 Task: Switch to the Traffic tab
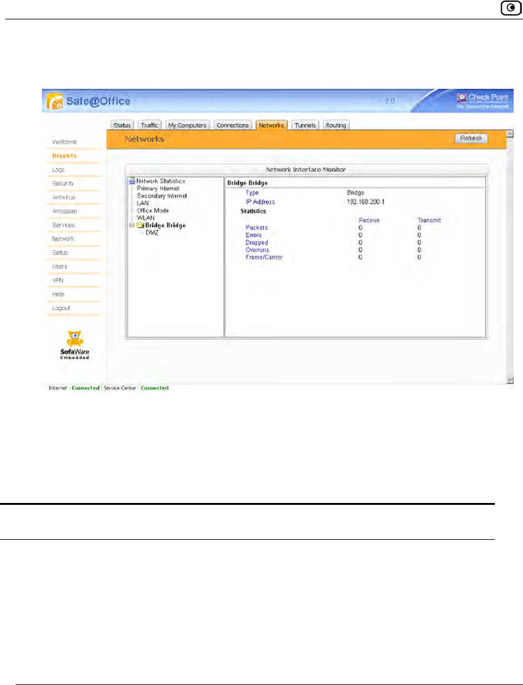point(150,125)
